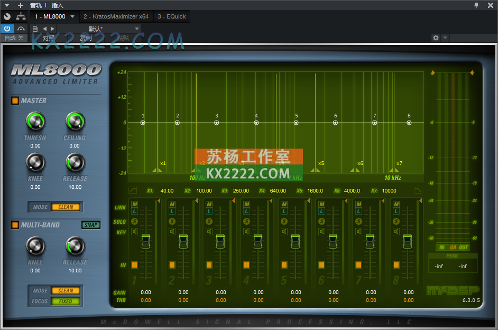Open the 默认 preset dropdown
The width and height of the screenshot is (498, 330).
99,29
